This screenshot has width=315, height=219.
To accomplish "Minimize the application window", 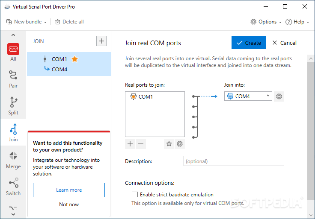I will click(x=266, y=6).
